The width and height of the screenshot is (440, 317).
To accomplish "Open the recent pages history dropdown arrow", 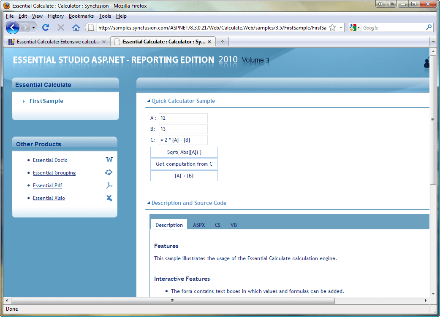I will point(33,27).
